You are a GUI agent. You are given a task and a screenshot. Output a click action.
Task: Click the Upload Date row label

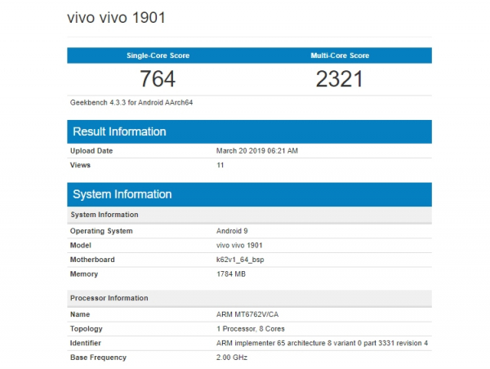click(x=91, y=151)
